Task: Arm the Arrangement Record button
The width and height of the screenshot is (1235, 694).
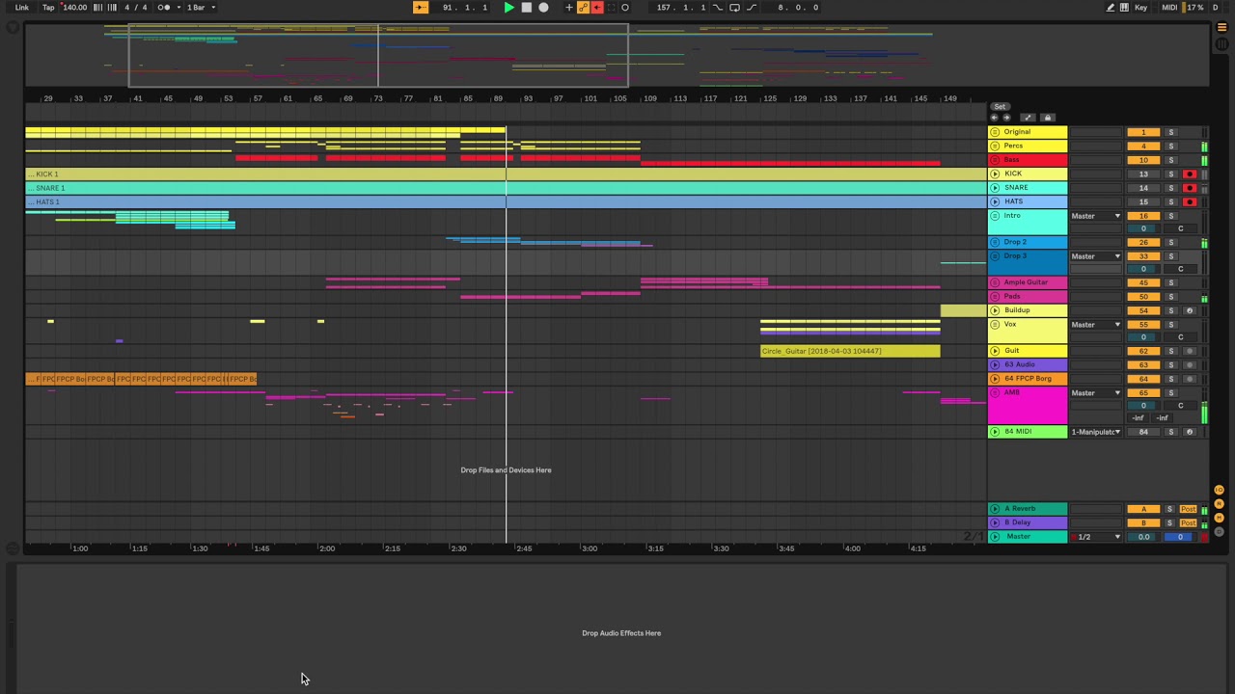Action: coord(543,8)
